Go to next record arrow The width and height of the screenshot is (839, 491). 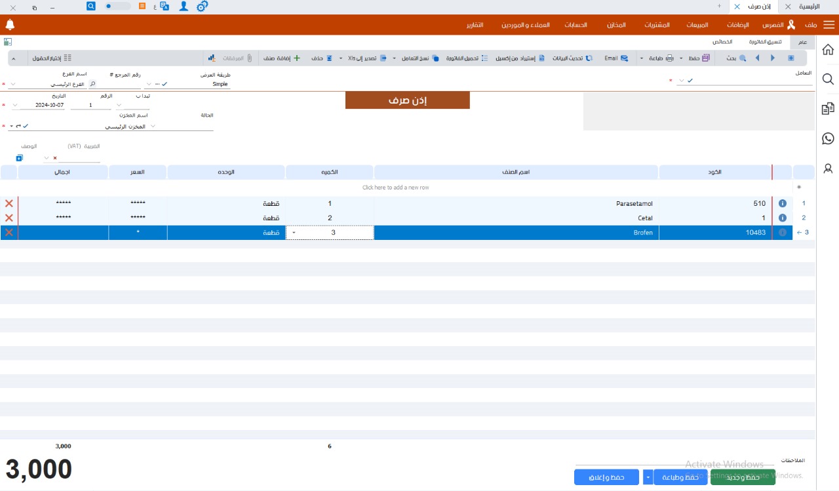click(x=773, y=58)
